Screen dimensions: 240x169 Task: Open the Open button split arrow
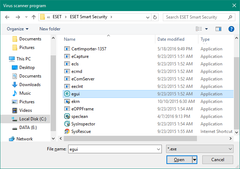[x=195, y=160]
